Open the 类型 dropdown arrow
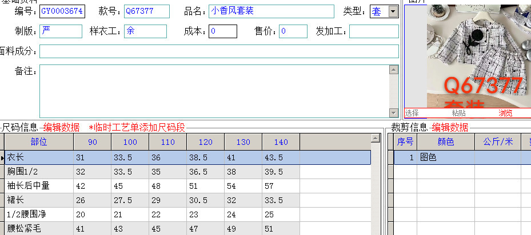The height and width of the screenshot is (235, 531). click(393, 11)
